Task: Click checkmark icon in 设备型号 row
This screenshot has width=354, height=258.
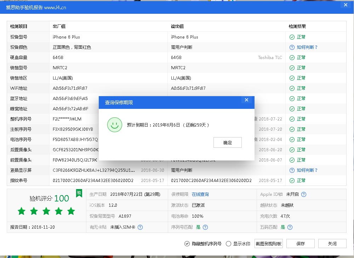Action: (292, 37)
